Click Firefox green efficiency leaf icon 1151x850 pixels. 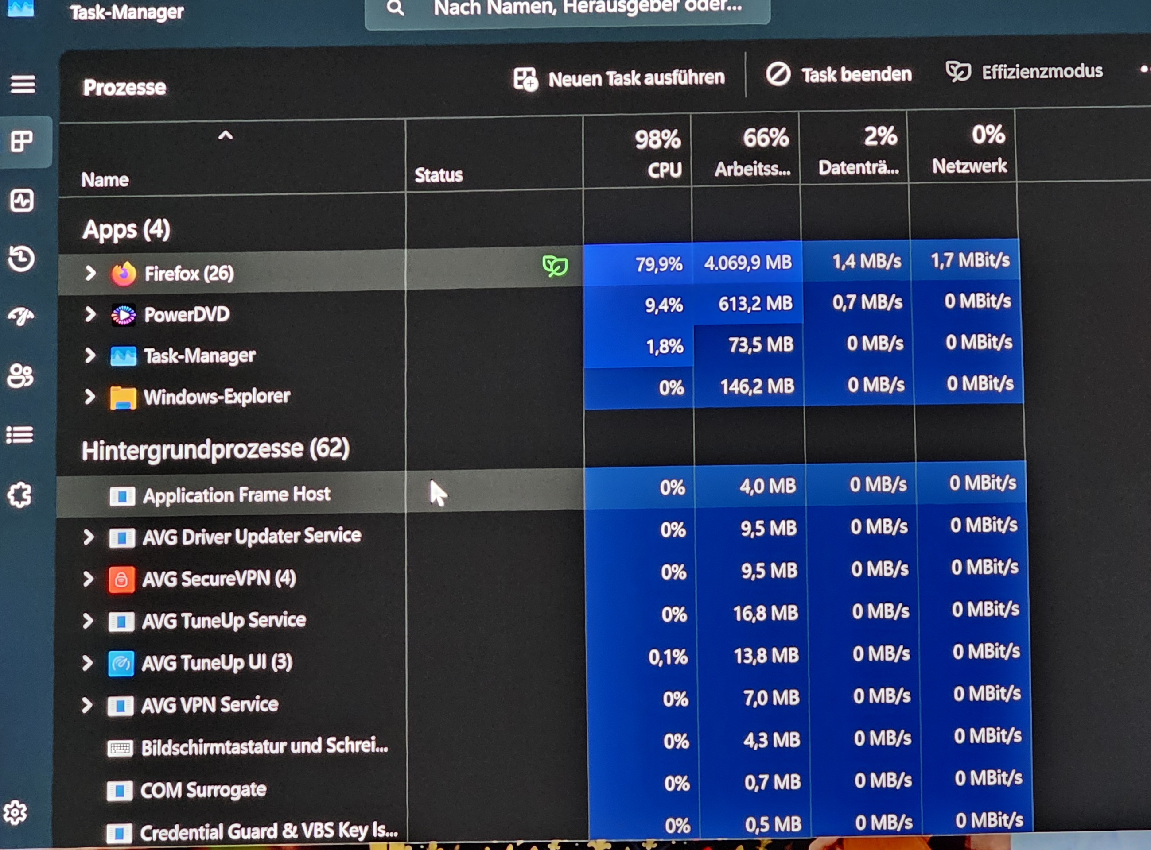click(x=555, y=267)
